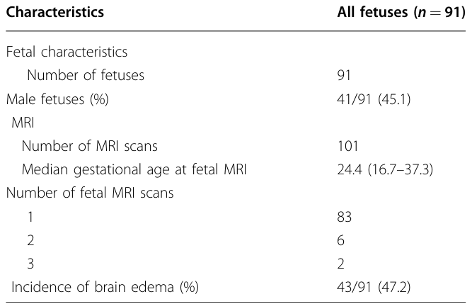Select the Fetal characteristics row label
This screenshot has height=304, width=472.
(67, 52)
